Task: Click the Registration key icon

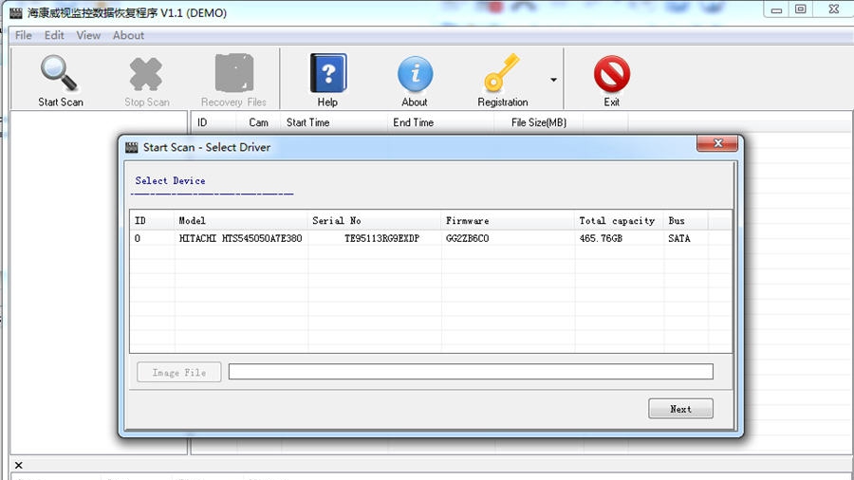Action: (x=501, y=75)
